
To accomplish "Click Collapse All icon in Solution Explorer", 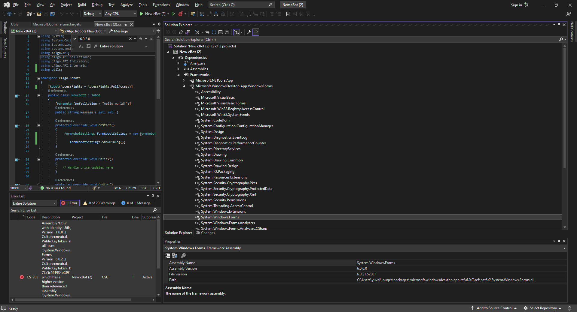I will tap(221, 32).
